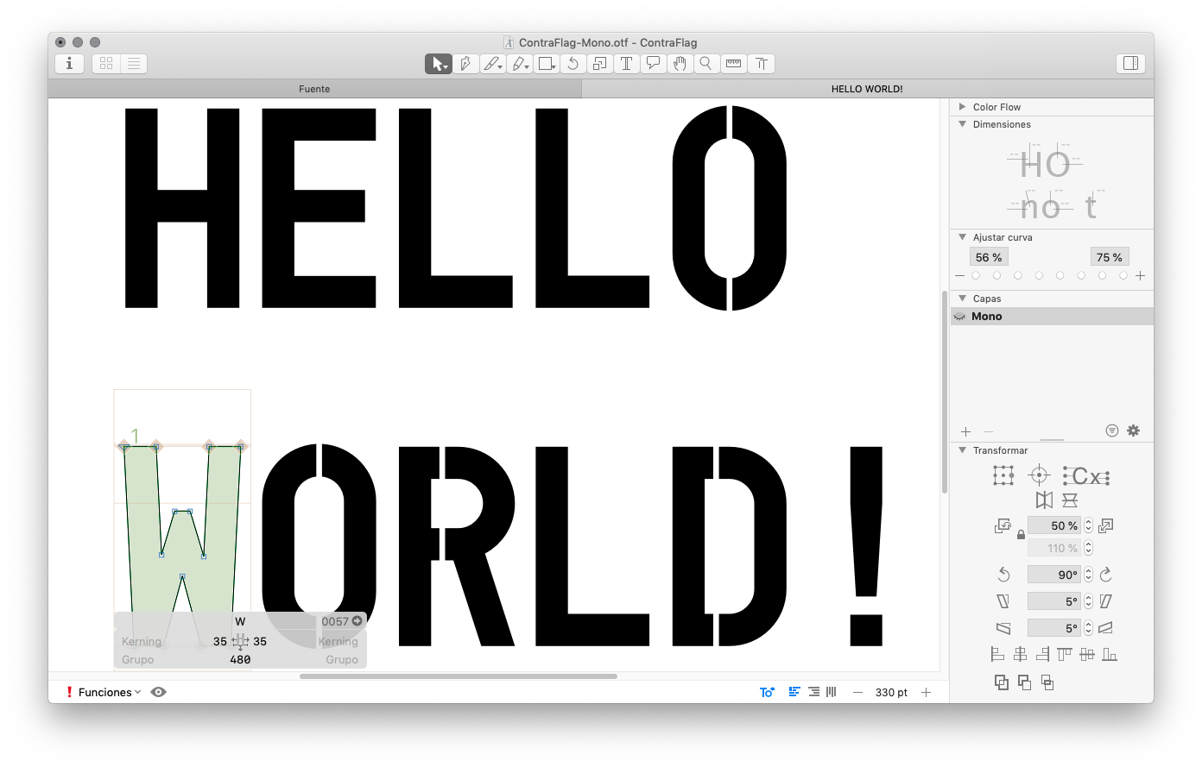Switch to grid view of glyphs

tap(106, 64)
